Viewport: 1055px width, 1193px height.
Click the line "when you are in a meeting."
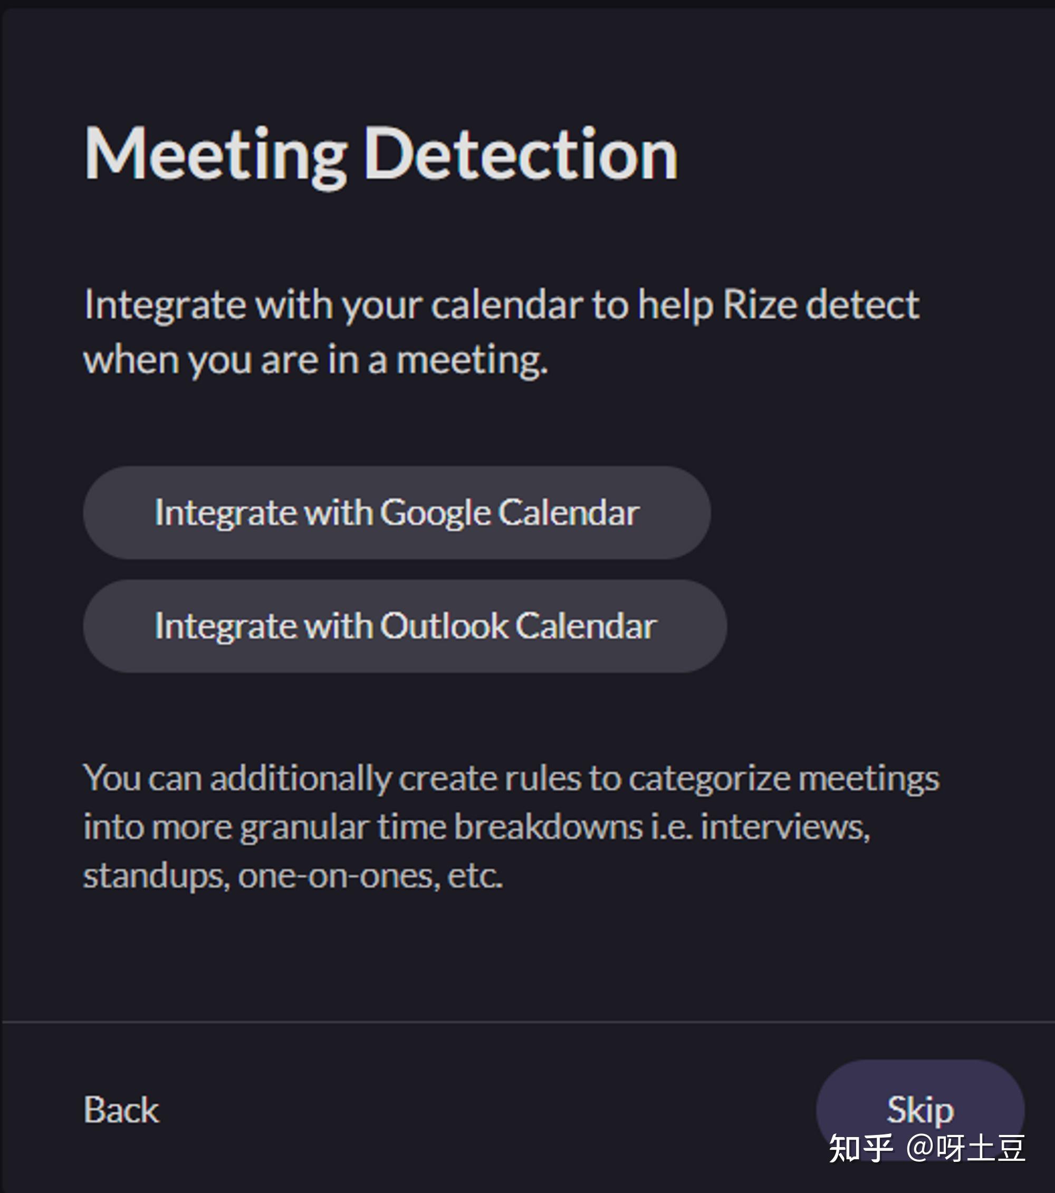(315, 359)
